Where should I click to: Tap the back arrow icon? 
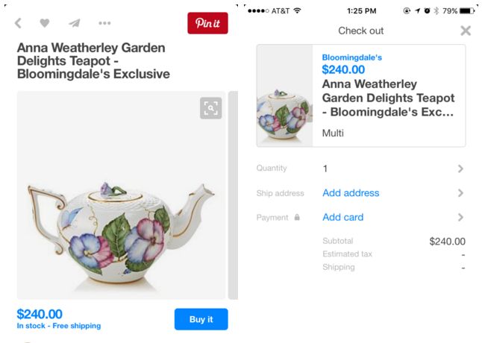pos(19,23)
